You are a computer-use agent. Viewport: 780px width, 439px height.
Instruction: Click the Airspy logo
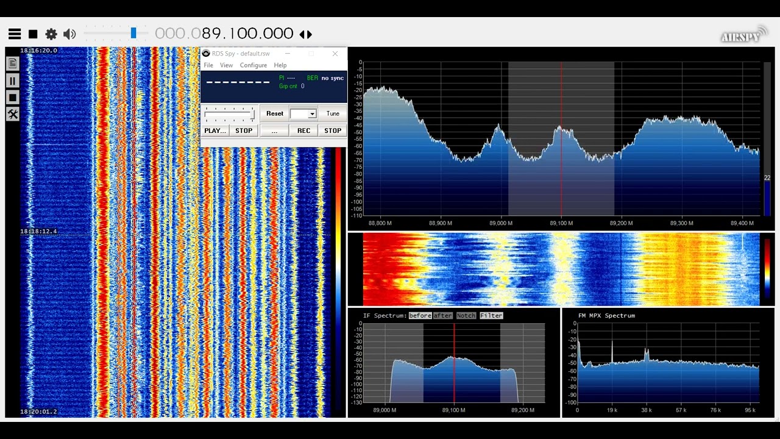point(744,35)
